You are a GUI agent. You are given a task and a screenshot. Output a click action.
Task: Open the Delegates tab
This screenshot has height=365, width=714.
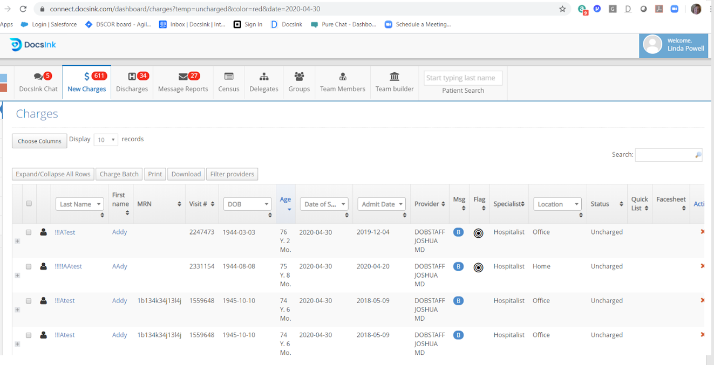(264, 82)
